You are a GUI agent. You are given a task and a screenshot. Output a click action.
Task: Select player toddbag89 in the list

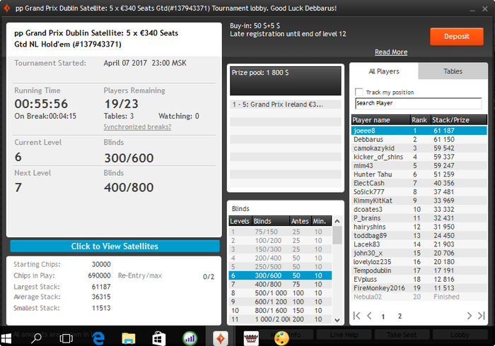tap(419, 236)
